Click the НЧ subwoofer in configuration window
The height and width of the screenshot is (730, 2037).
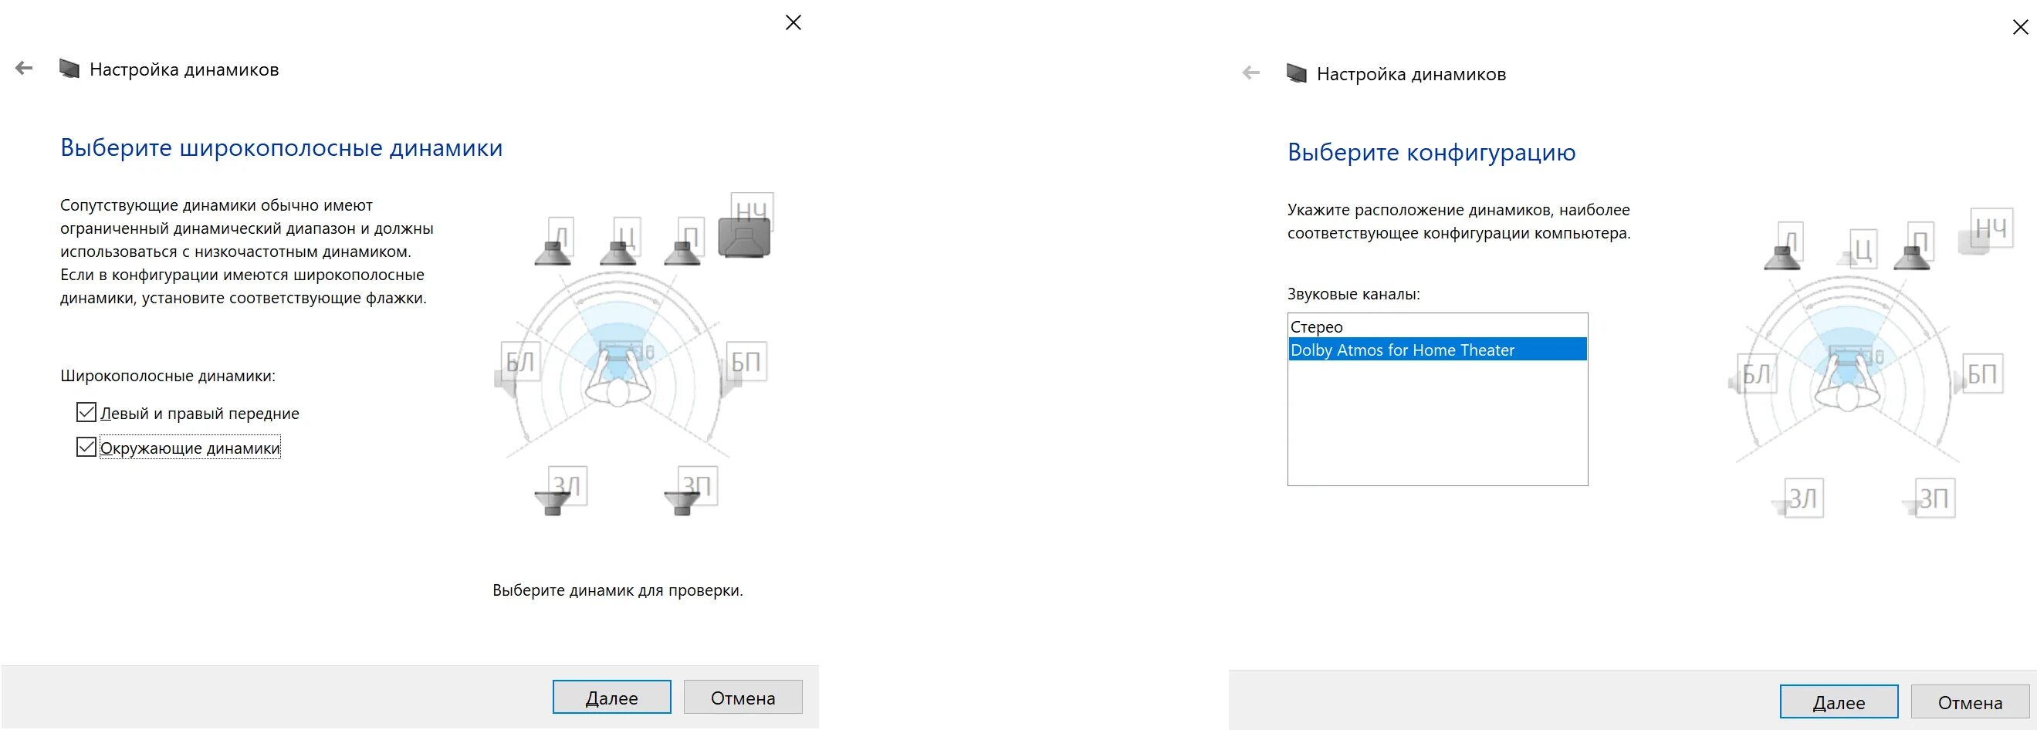[1985, 230]
